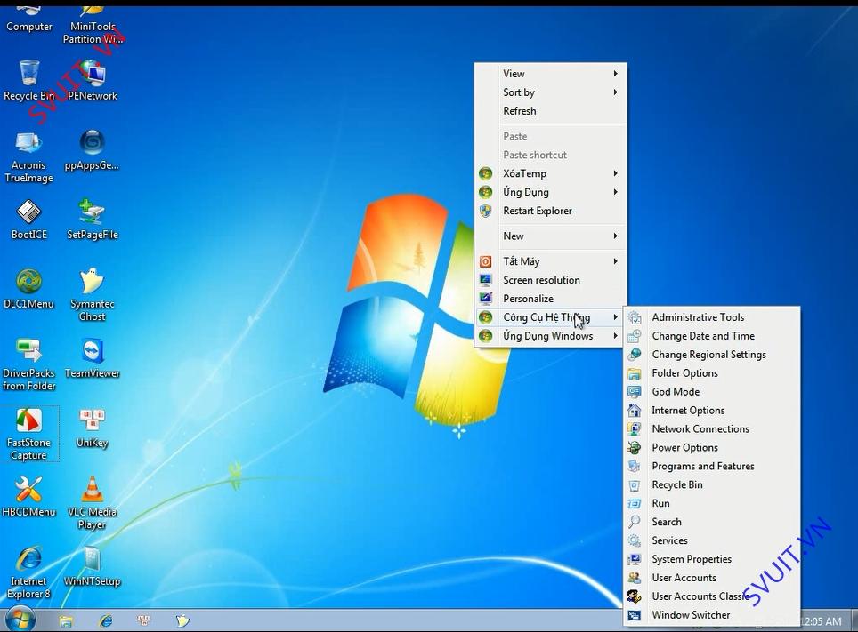This screenshot has width=858, height=632.
Task: Choose Refresh in the context menu
Action: point(550,111)
